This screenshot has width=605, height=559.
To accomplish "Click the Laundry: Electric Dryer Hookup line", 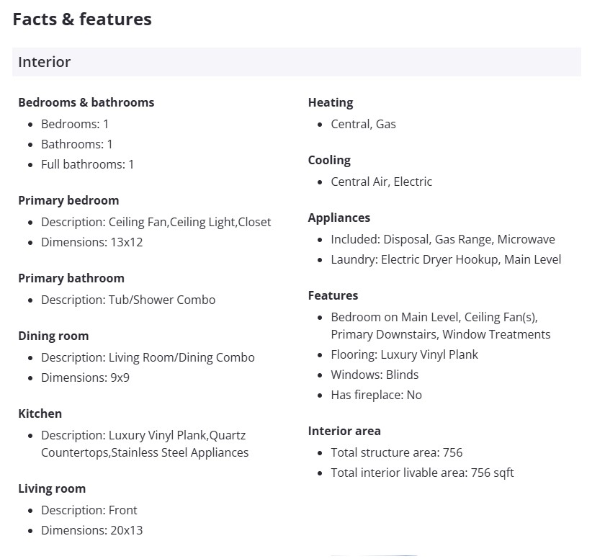I will 445,259.
